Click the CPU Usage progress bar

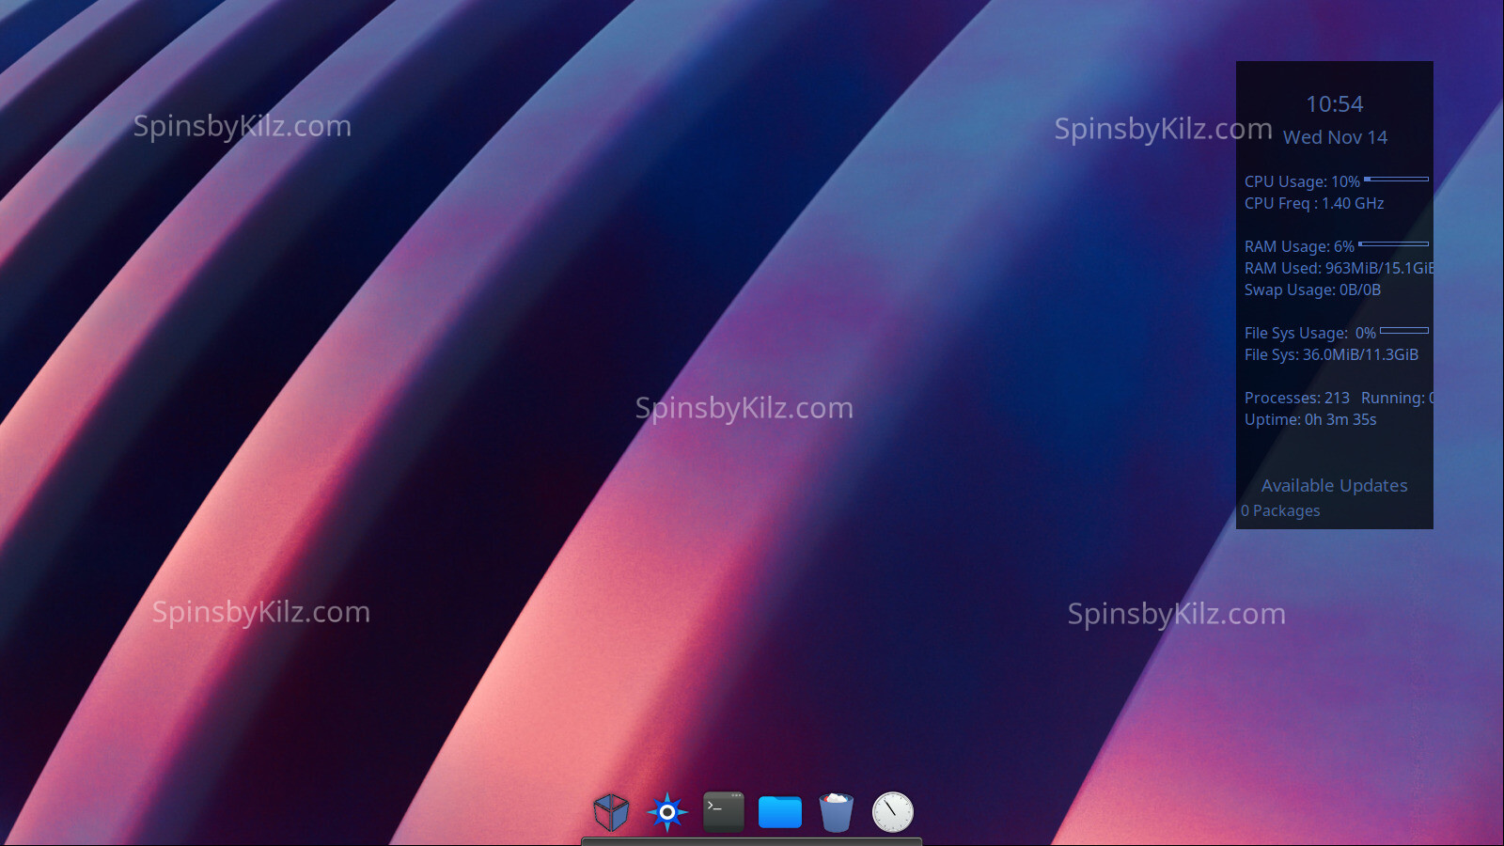tap(1396, 179)
